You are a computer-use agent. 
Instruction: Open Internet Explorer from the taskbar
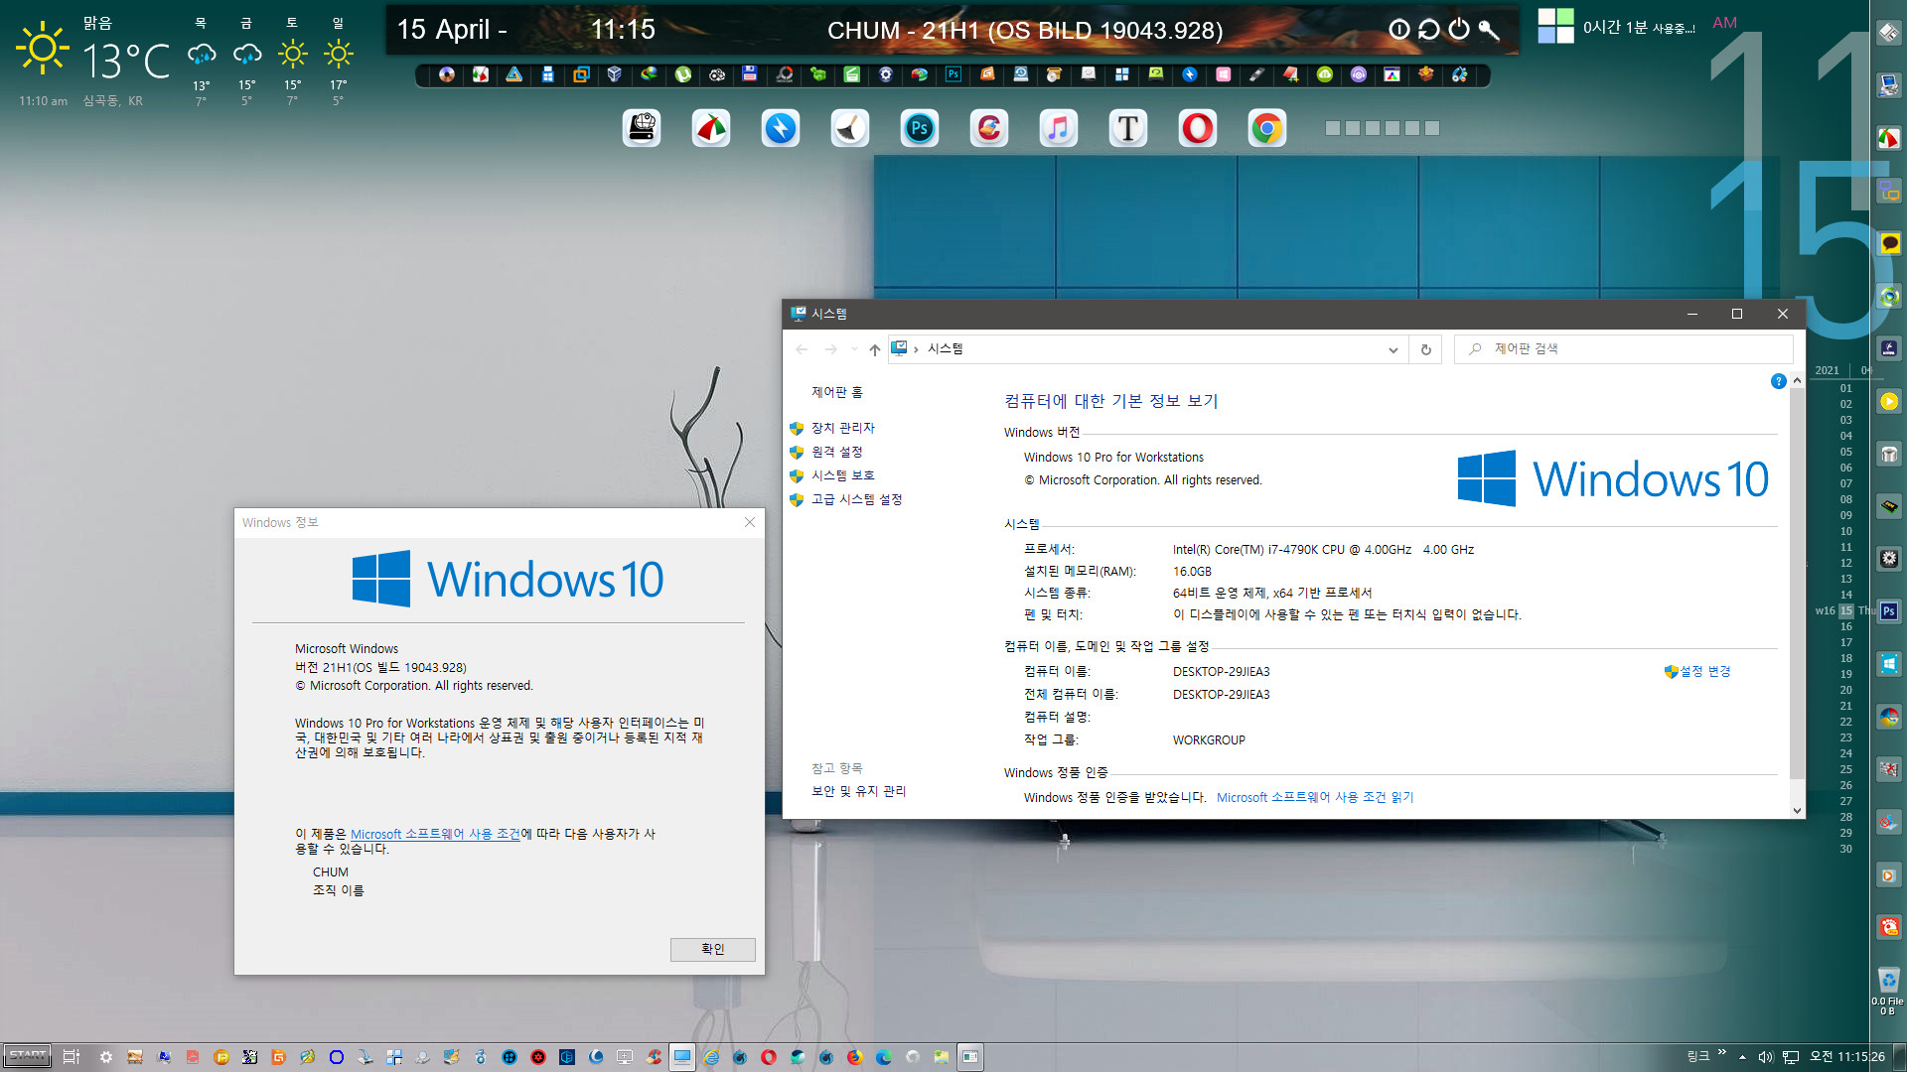click(711, 1057)
